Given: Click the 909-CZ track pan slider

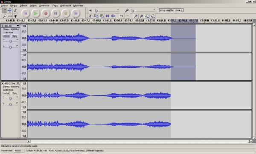Looking at the screenshot, I should (x=10, y=104).
